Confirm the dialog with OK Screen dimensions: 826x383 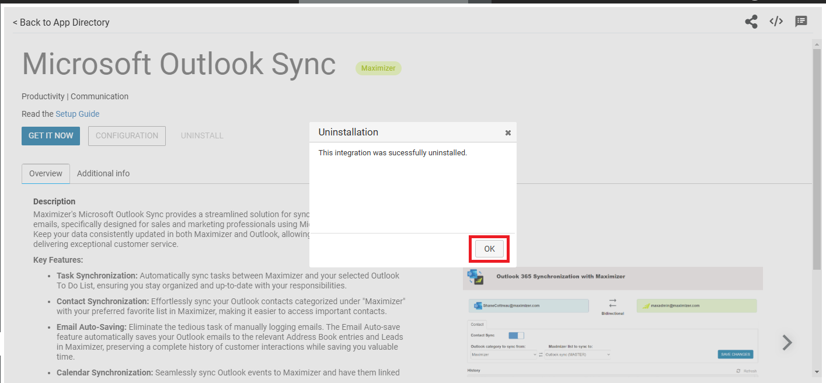click(489, 249)
